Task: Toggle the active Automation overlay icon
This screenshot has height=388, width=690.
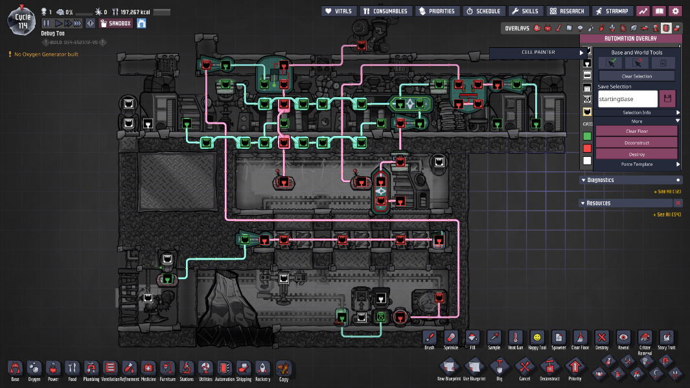Action: click(666, 28)
